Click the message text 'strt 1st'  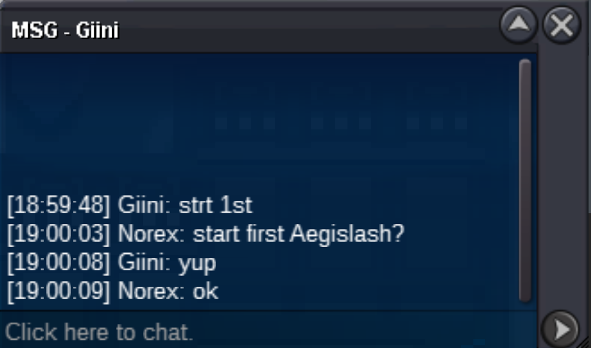coord(215,206)
